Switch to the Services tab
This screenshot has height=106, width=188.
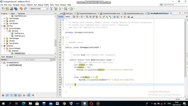(21, 14)
